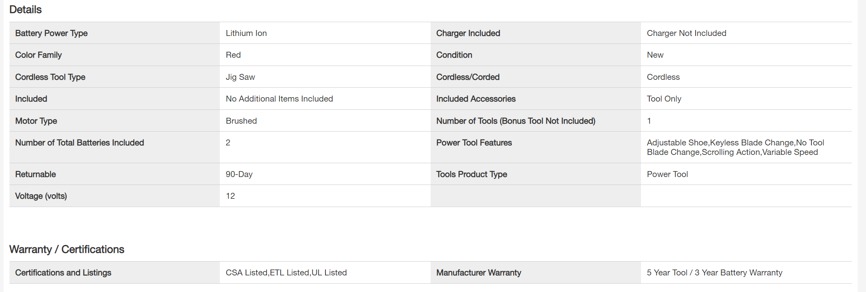Click the Warranty / Certifications heading

[66, 249]
